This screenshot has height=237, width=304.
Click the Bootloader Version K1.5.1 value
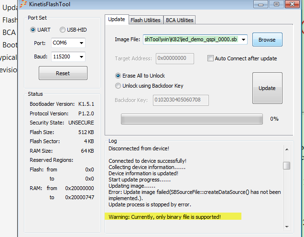click(86, 104)
